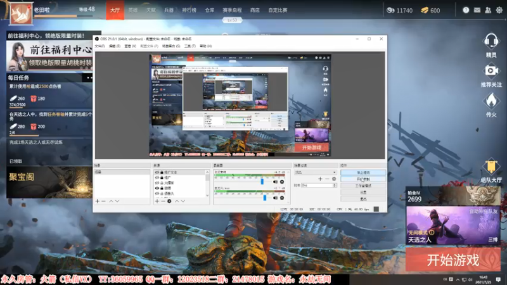Open gear settings for first mixer audio channel
507x285 pixels.
pos(282,182)
